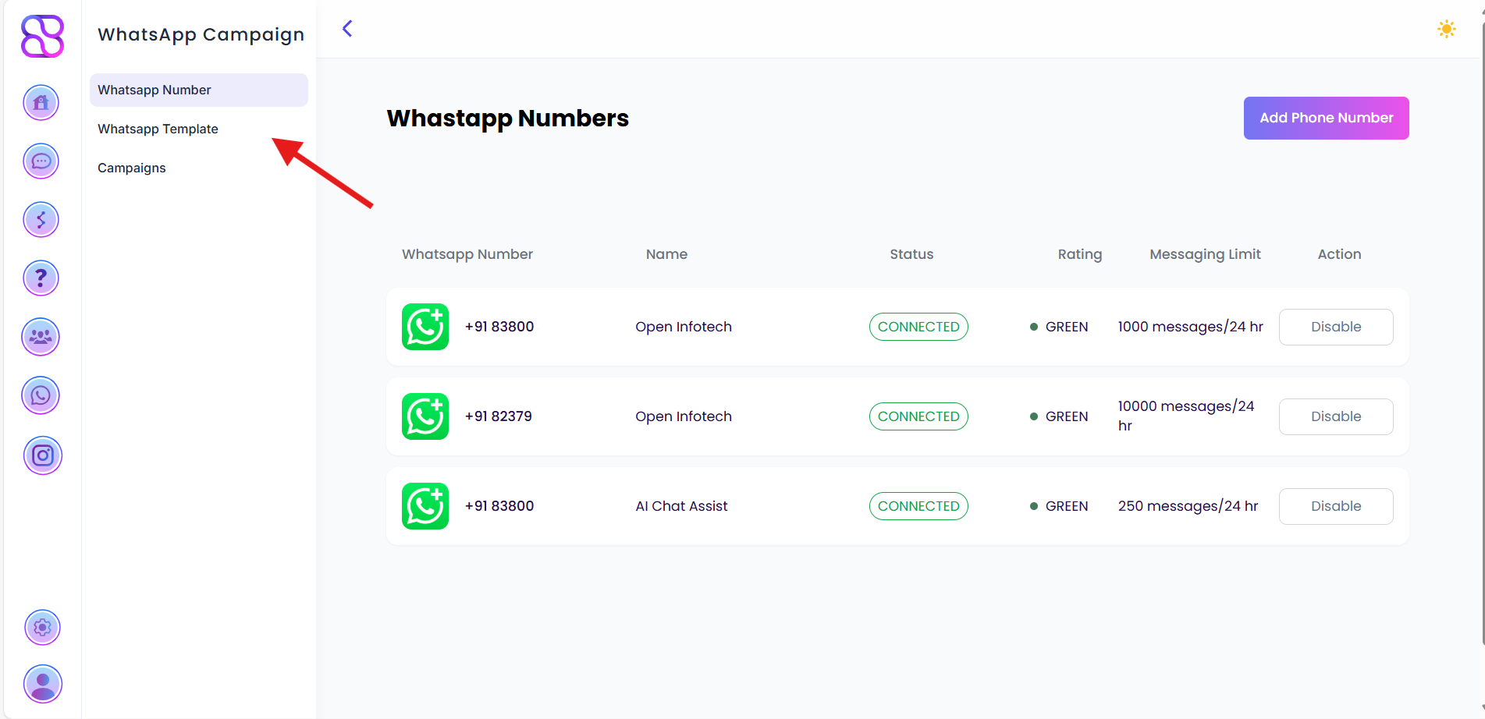Select the WhatsApp channel icon in sidebar
This screenshot has height=719, width=1485.
41,395
